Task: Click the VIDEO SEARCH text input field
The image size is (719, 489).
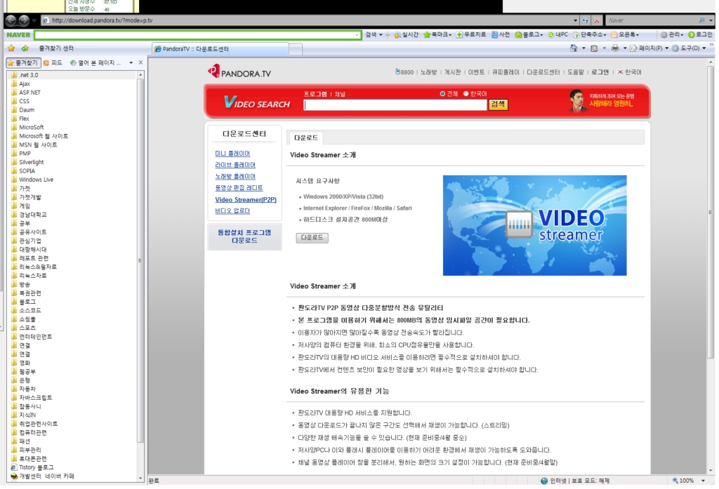Action: 395,105
